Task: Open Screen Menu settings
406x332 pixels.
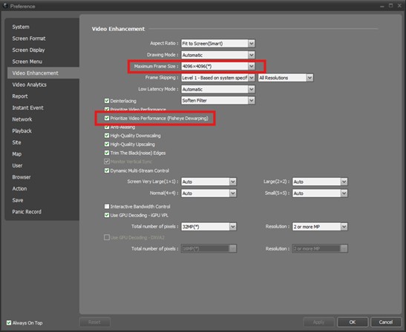Action: click(x=27, y=62)
